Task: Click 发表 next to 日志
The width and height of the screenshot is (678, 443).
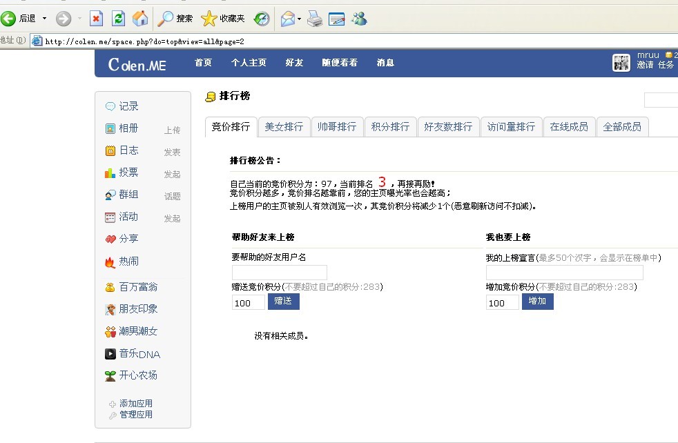Action: (172, 152)
